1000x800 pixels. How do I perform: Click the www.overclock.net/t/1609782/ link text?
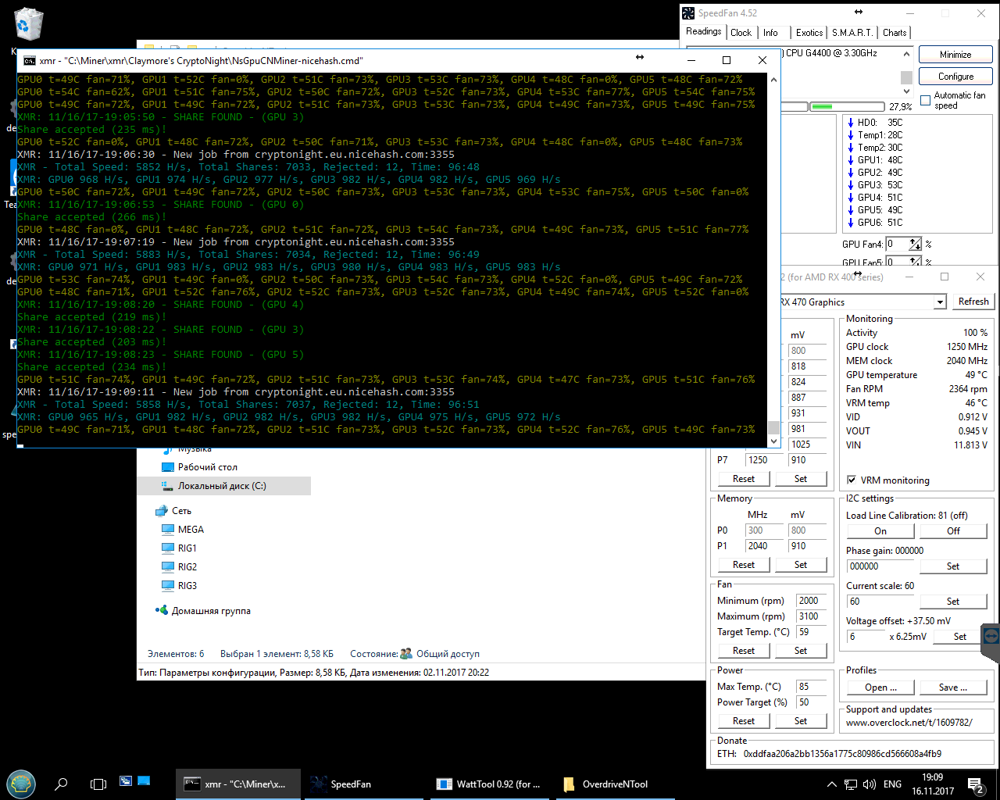[909, 723]
